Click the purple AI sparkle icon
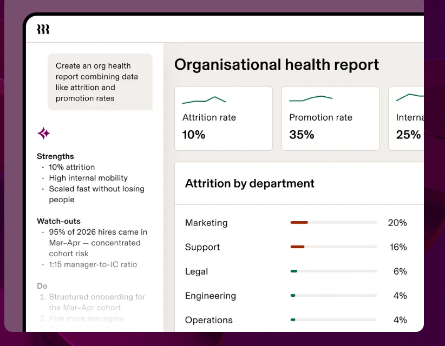 tap(43, 133)
